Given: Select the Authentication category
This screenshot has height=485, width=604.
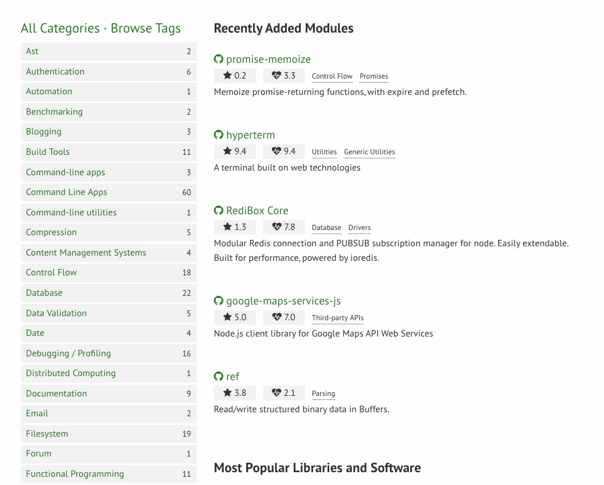Looking at the screenshot, I should click(55, 72).
